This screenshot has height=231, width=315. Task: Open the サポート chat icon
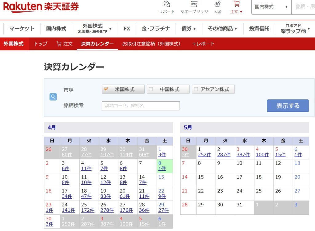tap(167, 4)
